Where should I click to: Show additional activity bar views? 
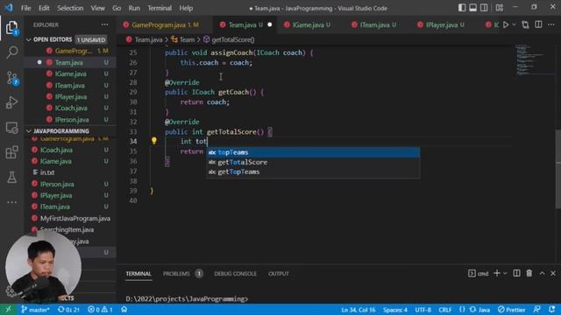tap(11, 202)
